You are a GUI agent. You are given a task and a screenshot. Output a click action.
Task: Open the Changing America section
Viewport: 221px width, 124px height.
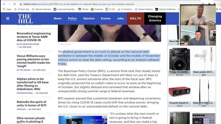pos(155,18)
